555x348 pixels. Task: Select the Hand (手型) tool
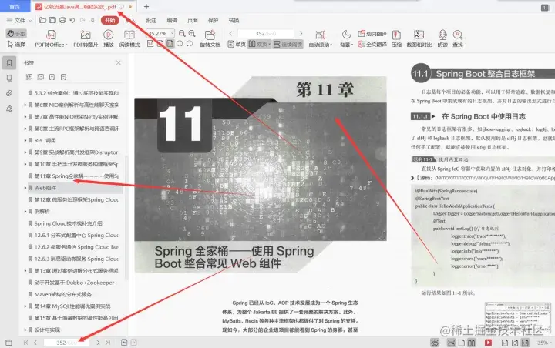[16, 34]
